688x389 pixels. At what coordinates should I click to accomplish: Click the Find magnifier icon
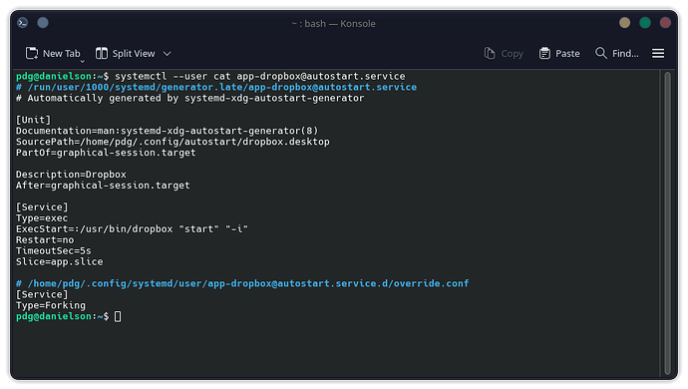click(x=600, y=54)
